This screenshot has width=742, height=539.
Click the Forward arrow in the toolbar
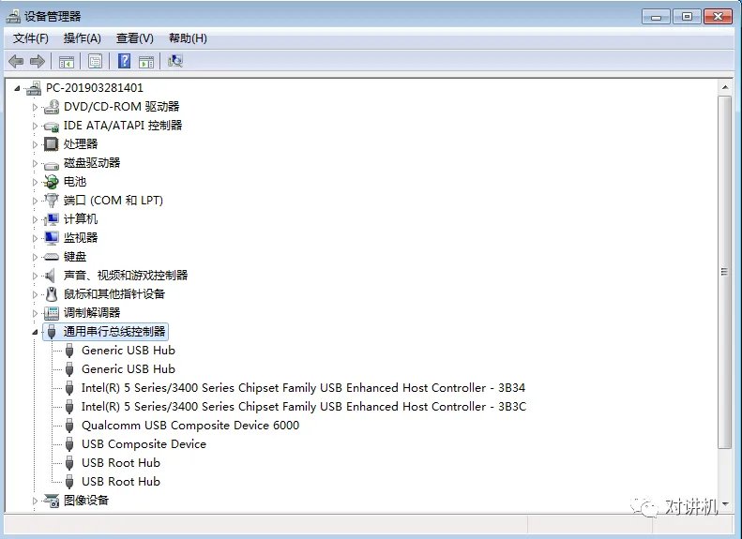(x=38, y=61)
